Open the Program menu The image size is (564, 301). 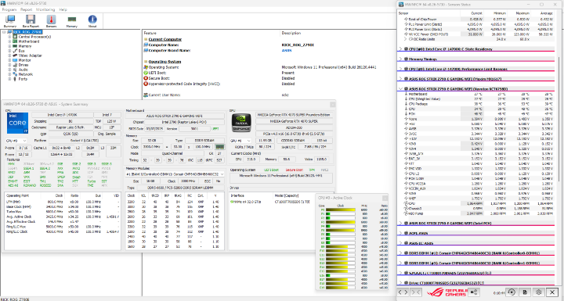click(x=9, y=9)
